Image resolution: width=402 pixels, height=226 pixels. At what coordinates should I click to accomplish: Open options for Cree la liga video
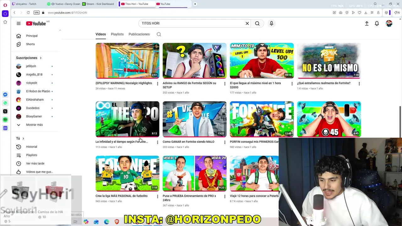pyautogui.click(x=158, y=196)
